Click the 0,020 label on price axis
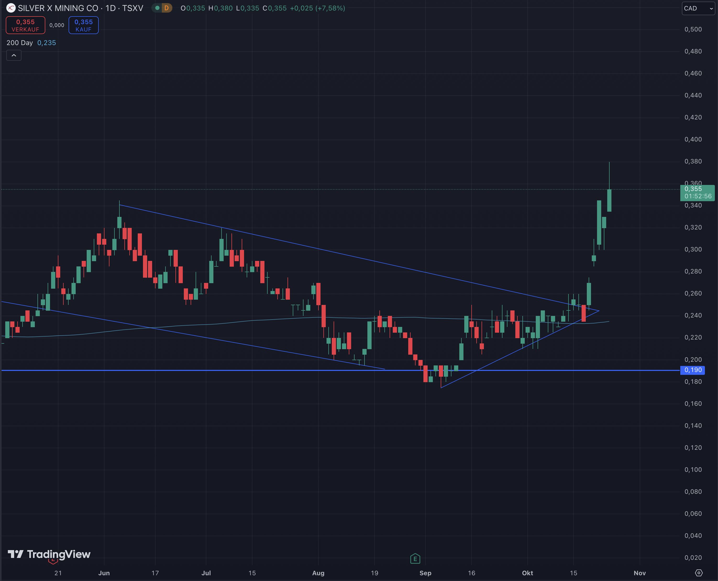The width and height of the screenshot is (718, 581). [x=693, y=558]
